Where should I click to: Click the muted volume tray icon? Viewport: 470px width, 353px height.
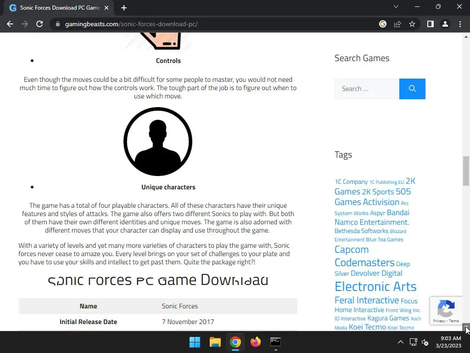pyautogui.click(x=425, y=342)
